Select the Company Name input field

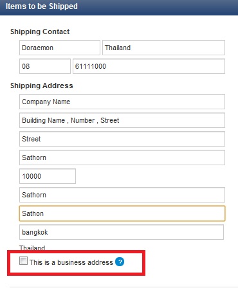click(x=122, y=102)
